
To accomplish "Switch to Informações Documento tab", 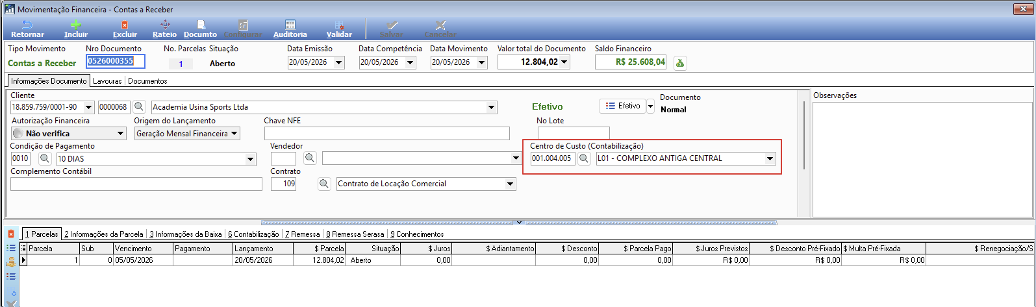I will [x=49, y=81].
